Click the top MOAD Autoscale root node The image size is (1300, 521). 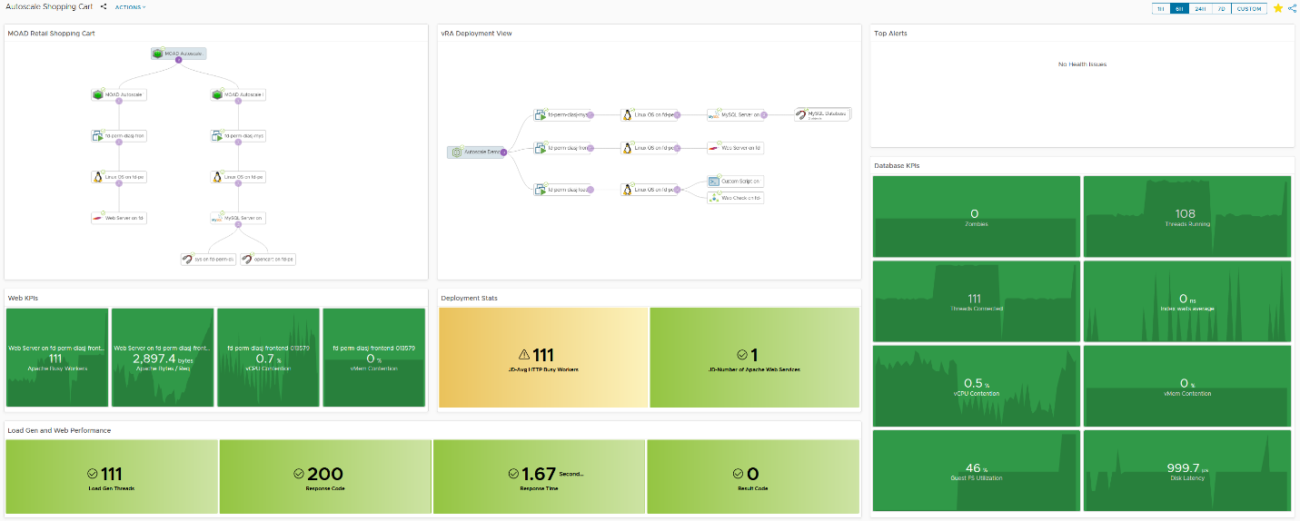click(178, 54)
